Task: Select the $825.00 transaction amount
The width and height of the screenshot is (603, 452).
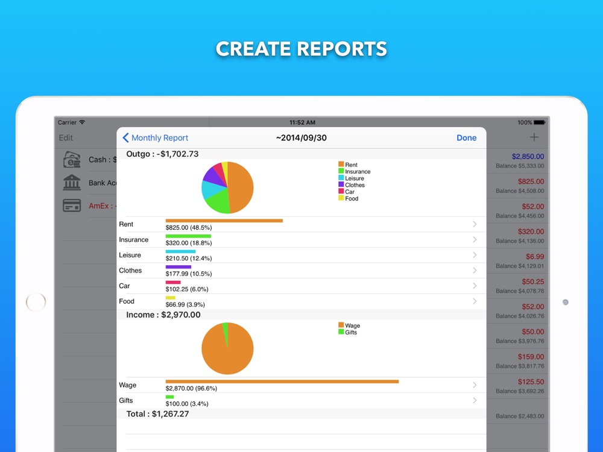Action: click(531, 181)
